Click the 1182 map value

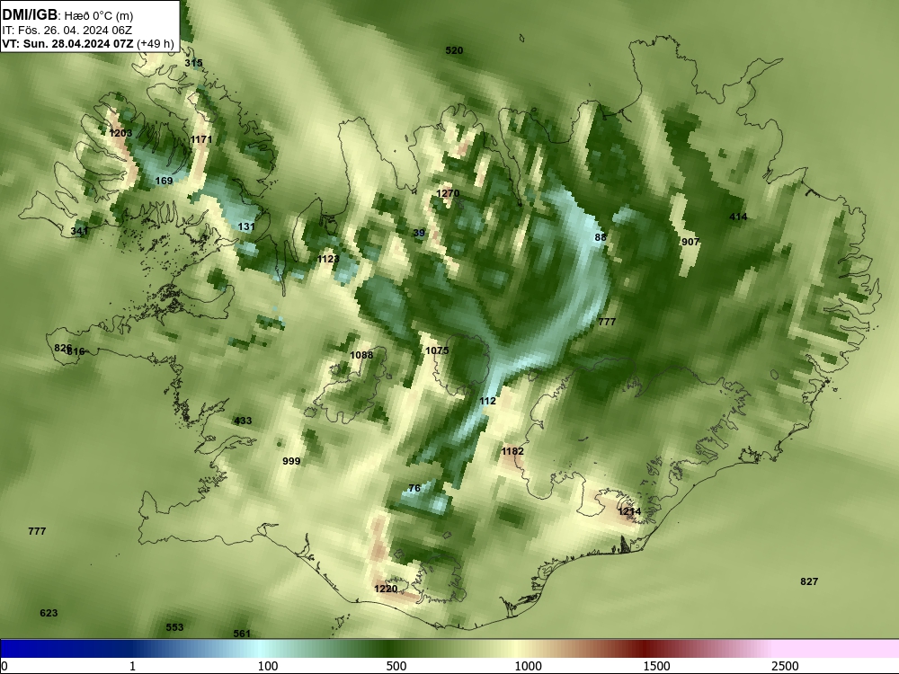[x=512, y=451]
